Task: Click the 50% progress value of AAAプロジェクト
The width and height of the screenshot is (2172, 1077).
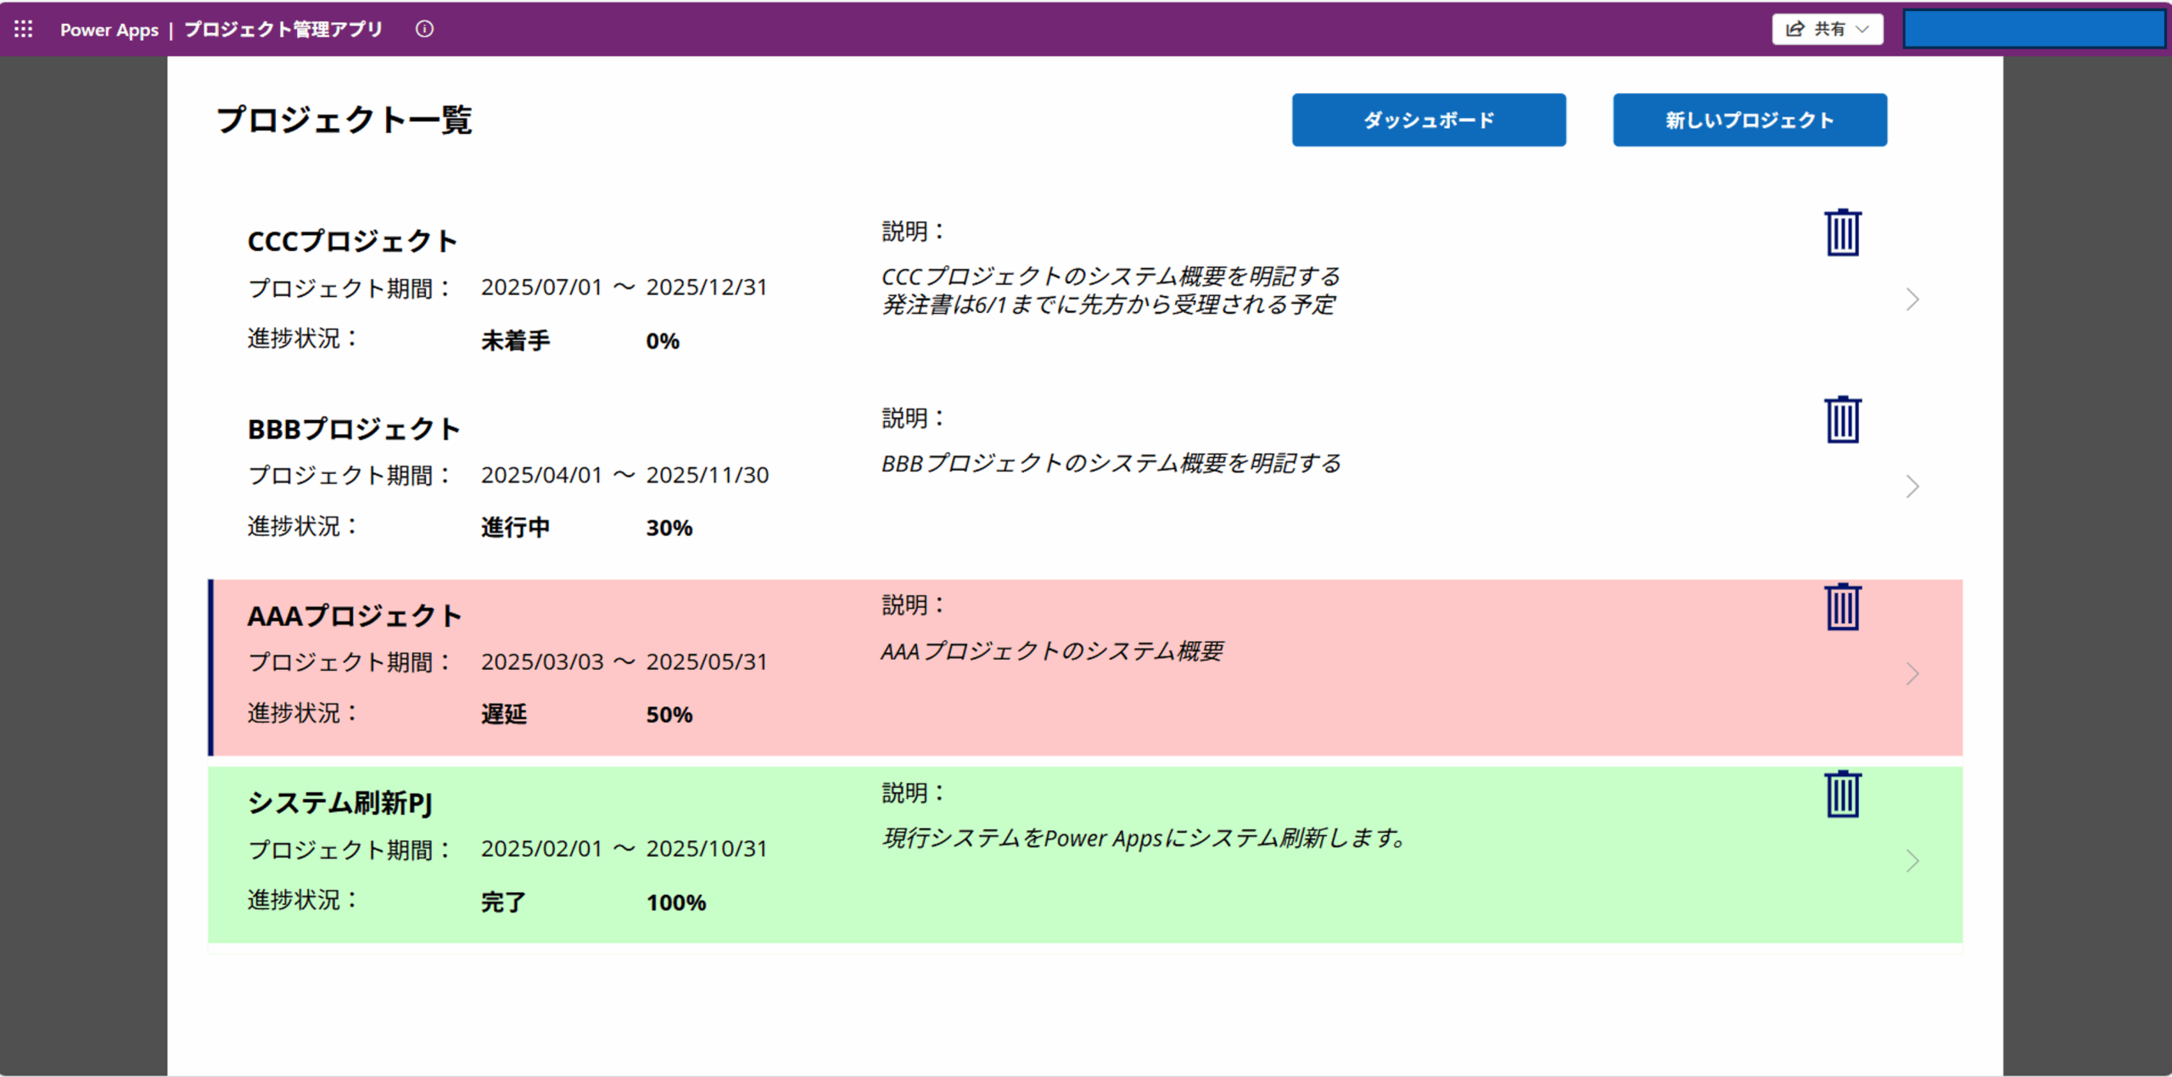Action: click(669, 714)
